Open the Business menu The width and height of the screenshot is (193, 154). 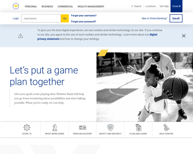click(x=47, y=7)
